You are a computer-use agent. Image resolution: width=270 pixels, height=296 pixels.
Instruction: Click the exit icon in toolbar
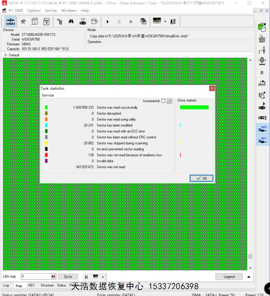pyautogui.click(x=172, y=21)
